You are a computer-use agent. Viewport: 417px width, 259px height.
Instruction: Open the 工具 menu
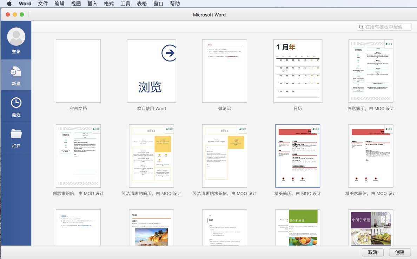[125, 4]
